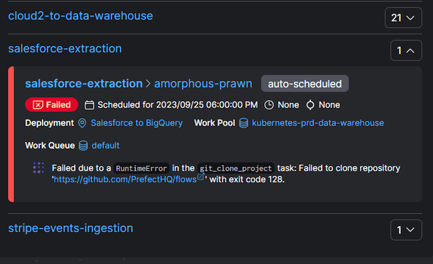Open the stripe-events-ingestion flow
The width and height of the screenshot is (433, 264).
pos(70,228)
